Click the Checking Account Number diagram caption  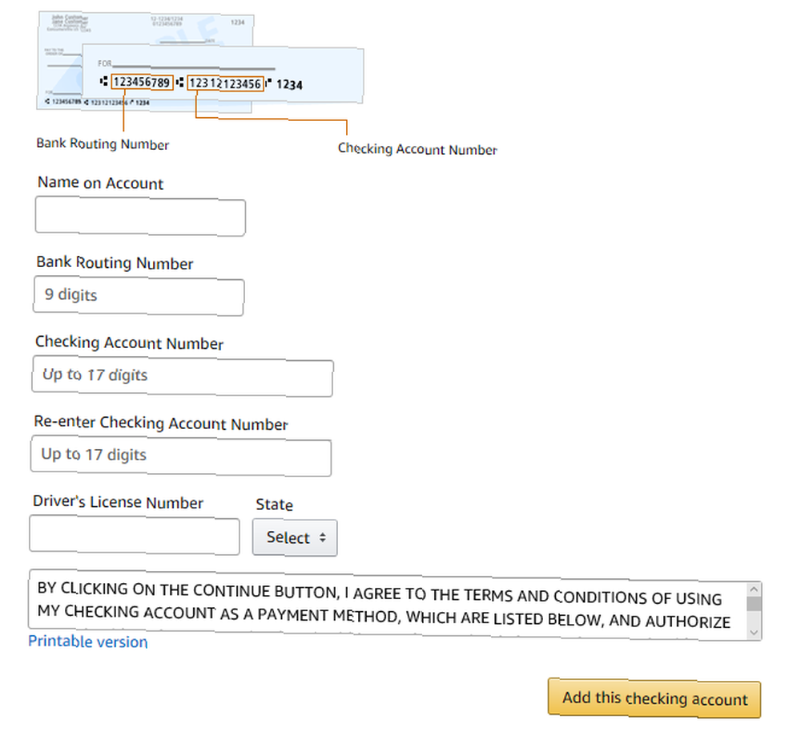417,149
